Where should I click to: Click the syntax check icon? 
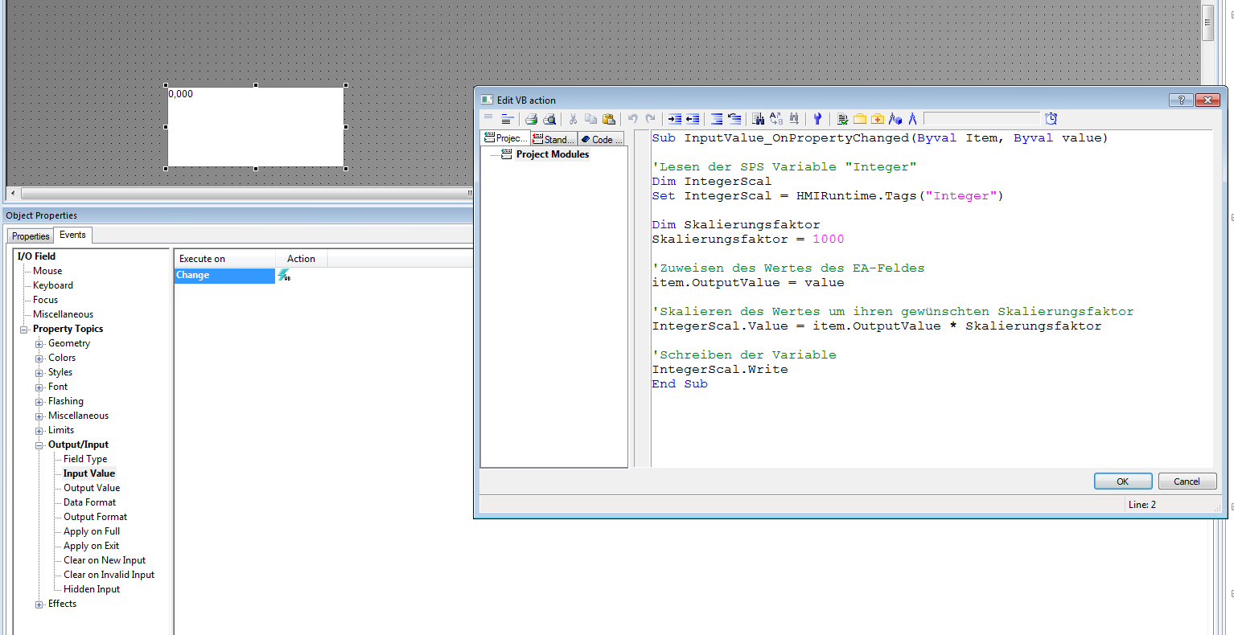tap(842, 119)
